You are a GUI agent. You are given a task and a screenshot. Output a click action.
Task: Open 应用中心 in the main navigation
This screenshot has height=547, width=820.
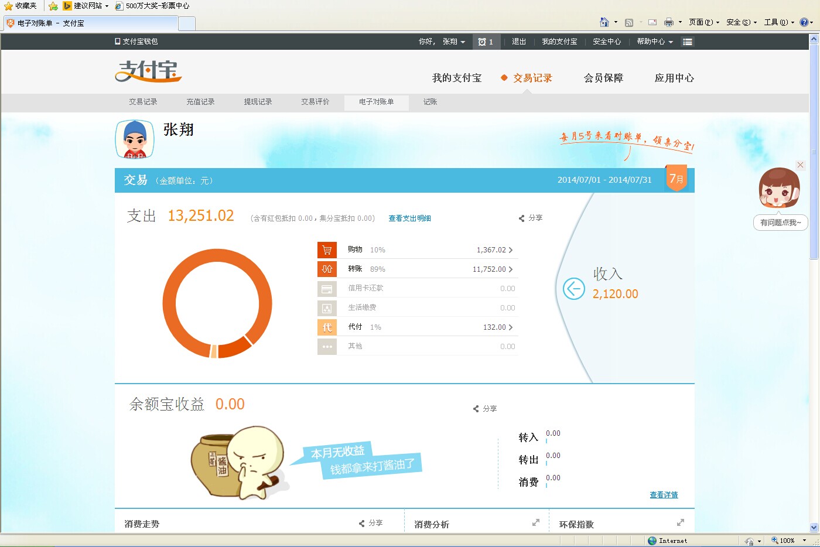click(x=674, y=78)
